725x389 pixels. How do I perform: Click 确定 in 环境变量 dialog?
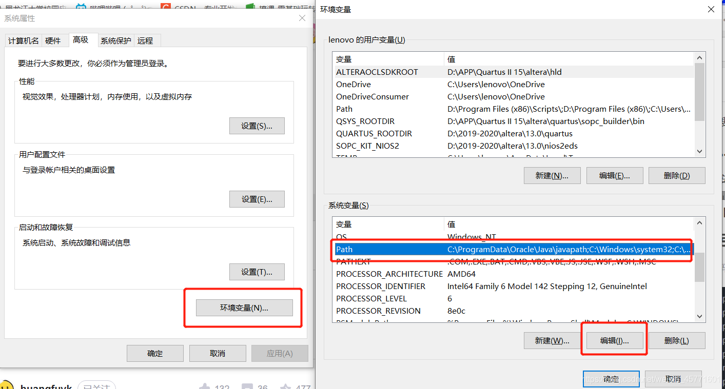point(611,379)
